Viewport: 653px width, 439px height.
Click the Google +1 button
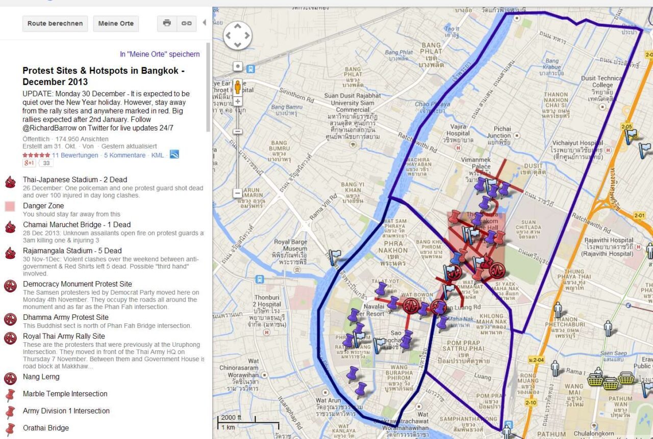pos(29,163)
